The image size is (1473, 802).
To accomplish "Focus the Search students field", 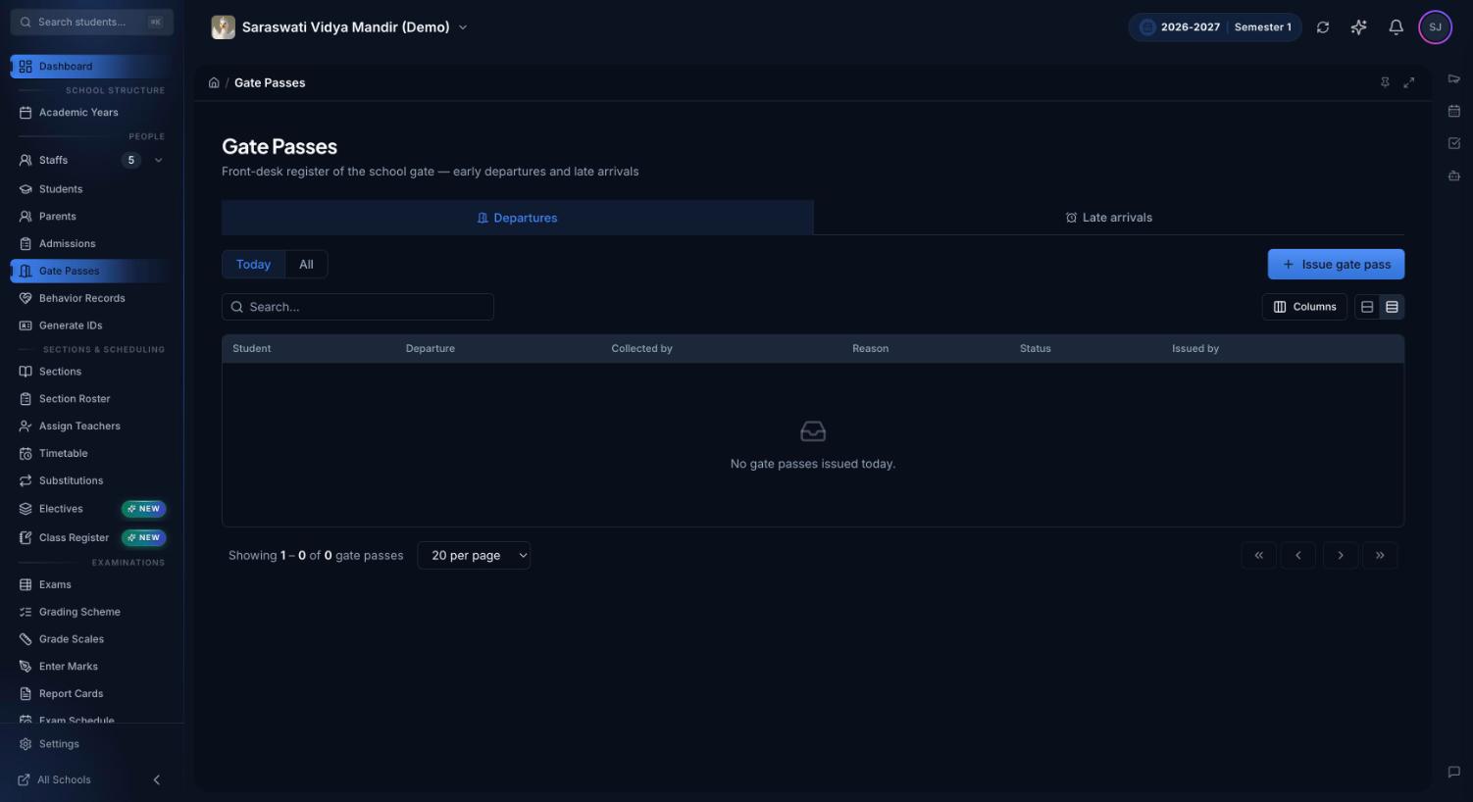I will pyautogui.click(x=91, y=22).
